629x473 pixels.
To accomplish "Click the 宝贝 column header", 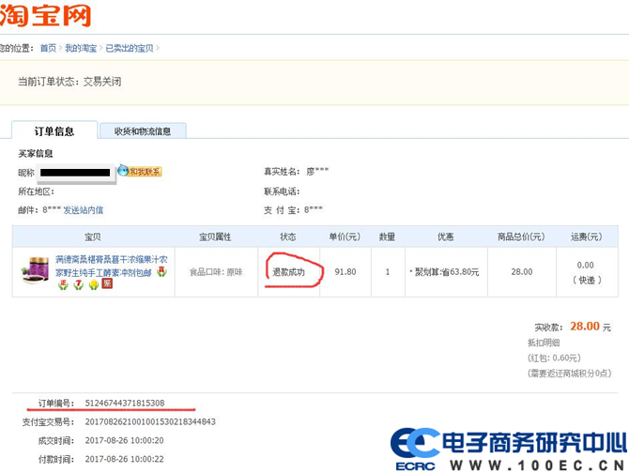I will coord(93,236).
